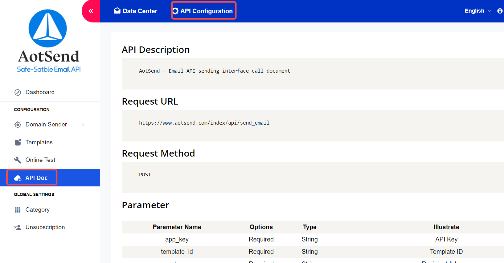Click the Parameter heading
504x263 pixels.
[x=145, y=205]
